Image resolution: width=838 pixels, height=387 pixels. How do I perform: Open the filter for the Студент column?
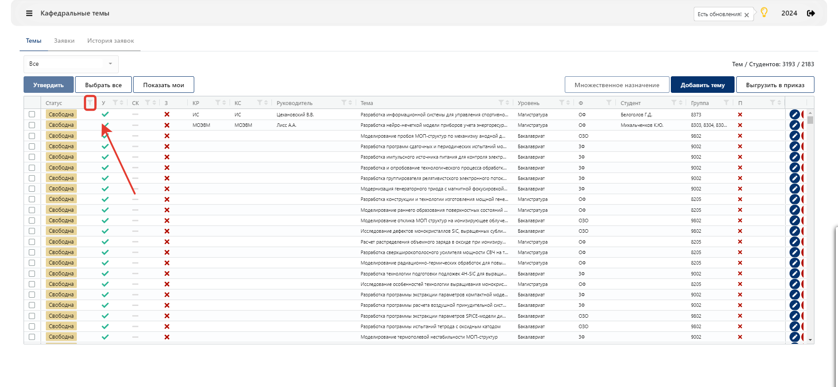pos(674,103)
